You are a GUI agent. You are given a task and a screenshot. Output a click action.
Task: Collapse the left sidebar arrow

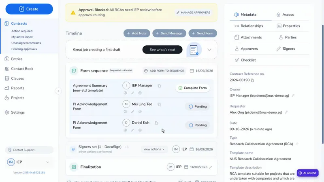click(58, 91)
